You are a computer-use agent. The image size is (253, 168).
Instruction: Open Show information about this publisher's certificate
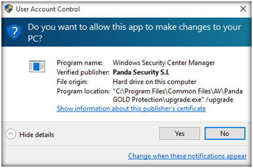pos(131,108)
